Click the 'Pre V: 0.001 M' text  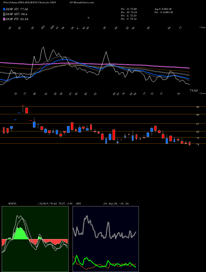click(x=163, y=12)
